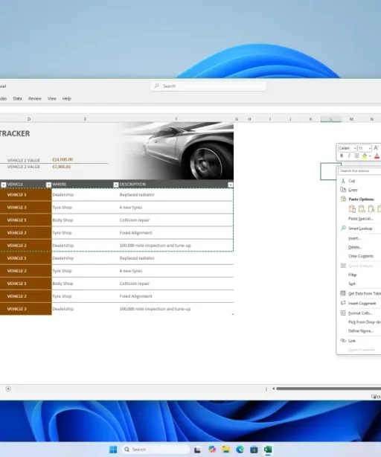381x457 pixels.
Task: Select Insert from the context menu
Action: click(x=354, y=238)
